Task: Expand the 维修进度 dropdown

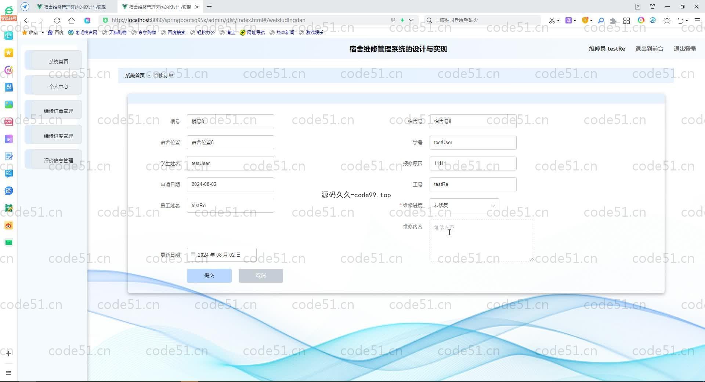Action: click(464, 205)
